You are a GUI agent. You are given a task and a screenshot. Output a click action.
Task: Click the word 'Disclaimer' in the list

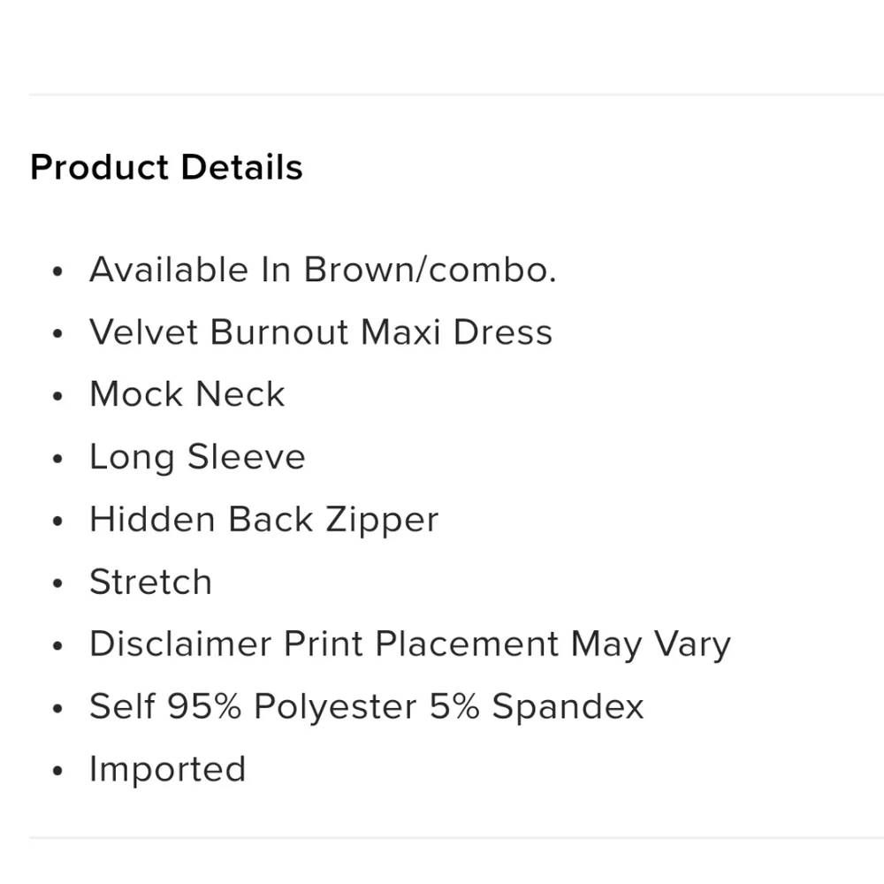tap(180, 644)
